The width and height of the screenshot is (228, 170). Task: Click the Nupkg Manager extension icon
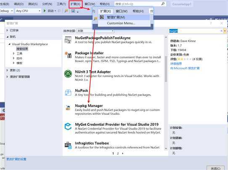[68, 108]
